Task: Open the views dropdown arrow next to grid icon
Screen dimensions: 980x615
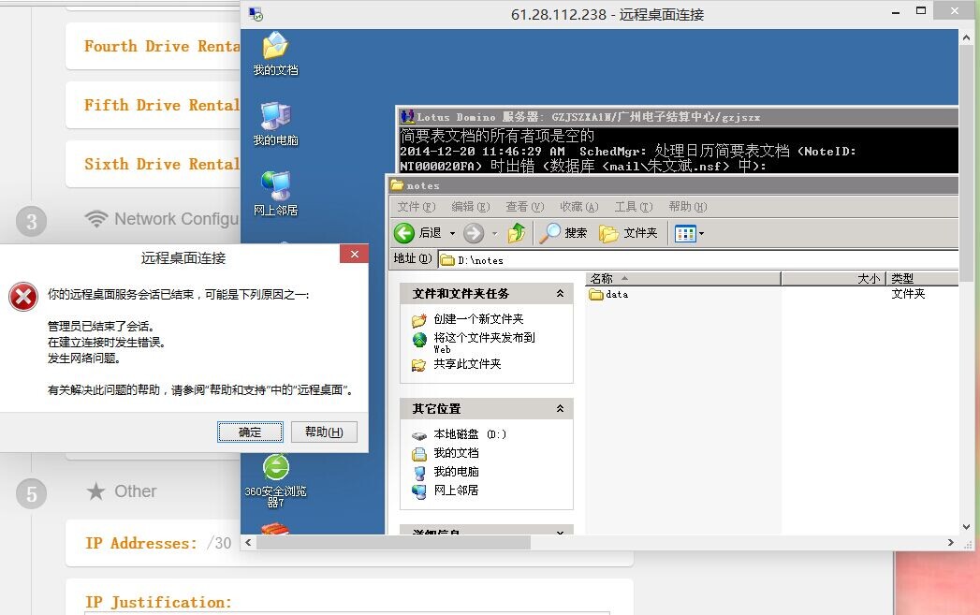Action: pos(701,234)
